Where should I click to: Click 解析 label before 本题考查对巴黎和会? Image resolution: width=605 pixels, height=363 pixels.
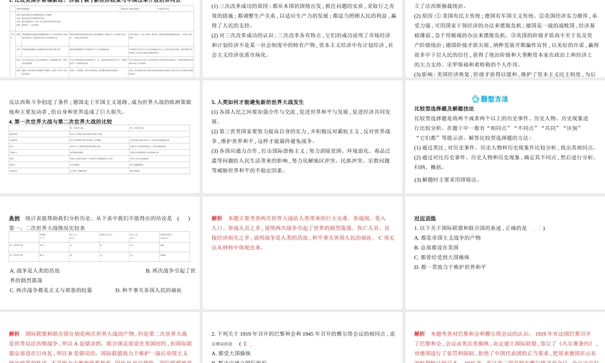pos(420,334)
